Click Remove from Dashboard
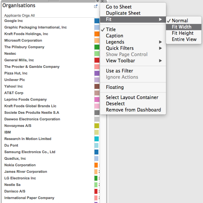Screen dimensions: 203x203 [133, 110]
